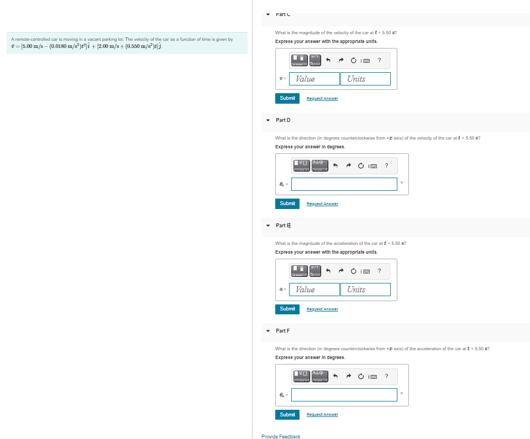Click the help question mark in Part E toolbar
The width and height of the screenshot is (530, 439).
(379, 271)
